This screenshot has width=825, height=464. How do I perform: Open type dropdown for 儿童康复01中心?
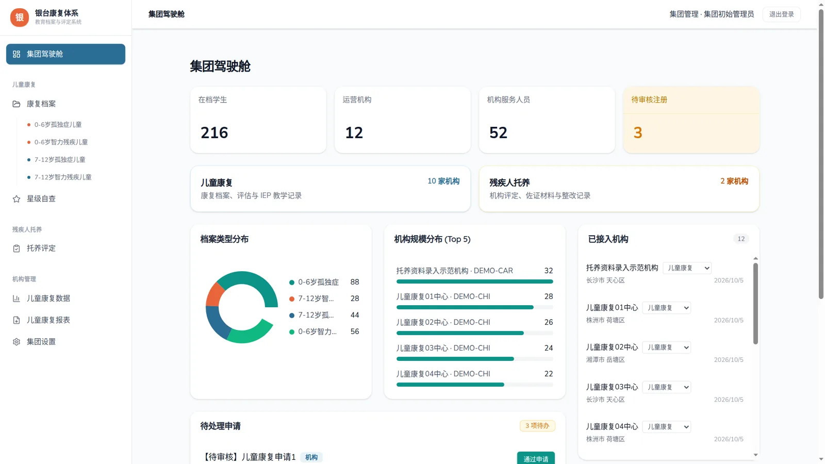pos(667,308)
